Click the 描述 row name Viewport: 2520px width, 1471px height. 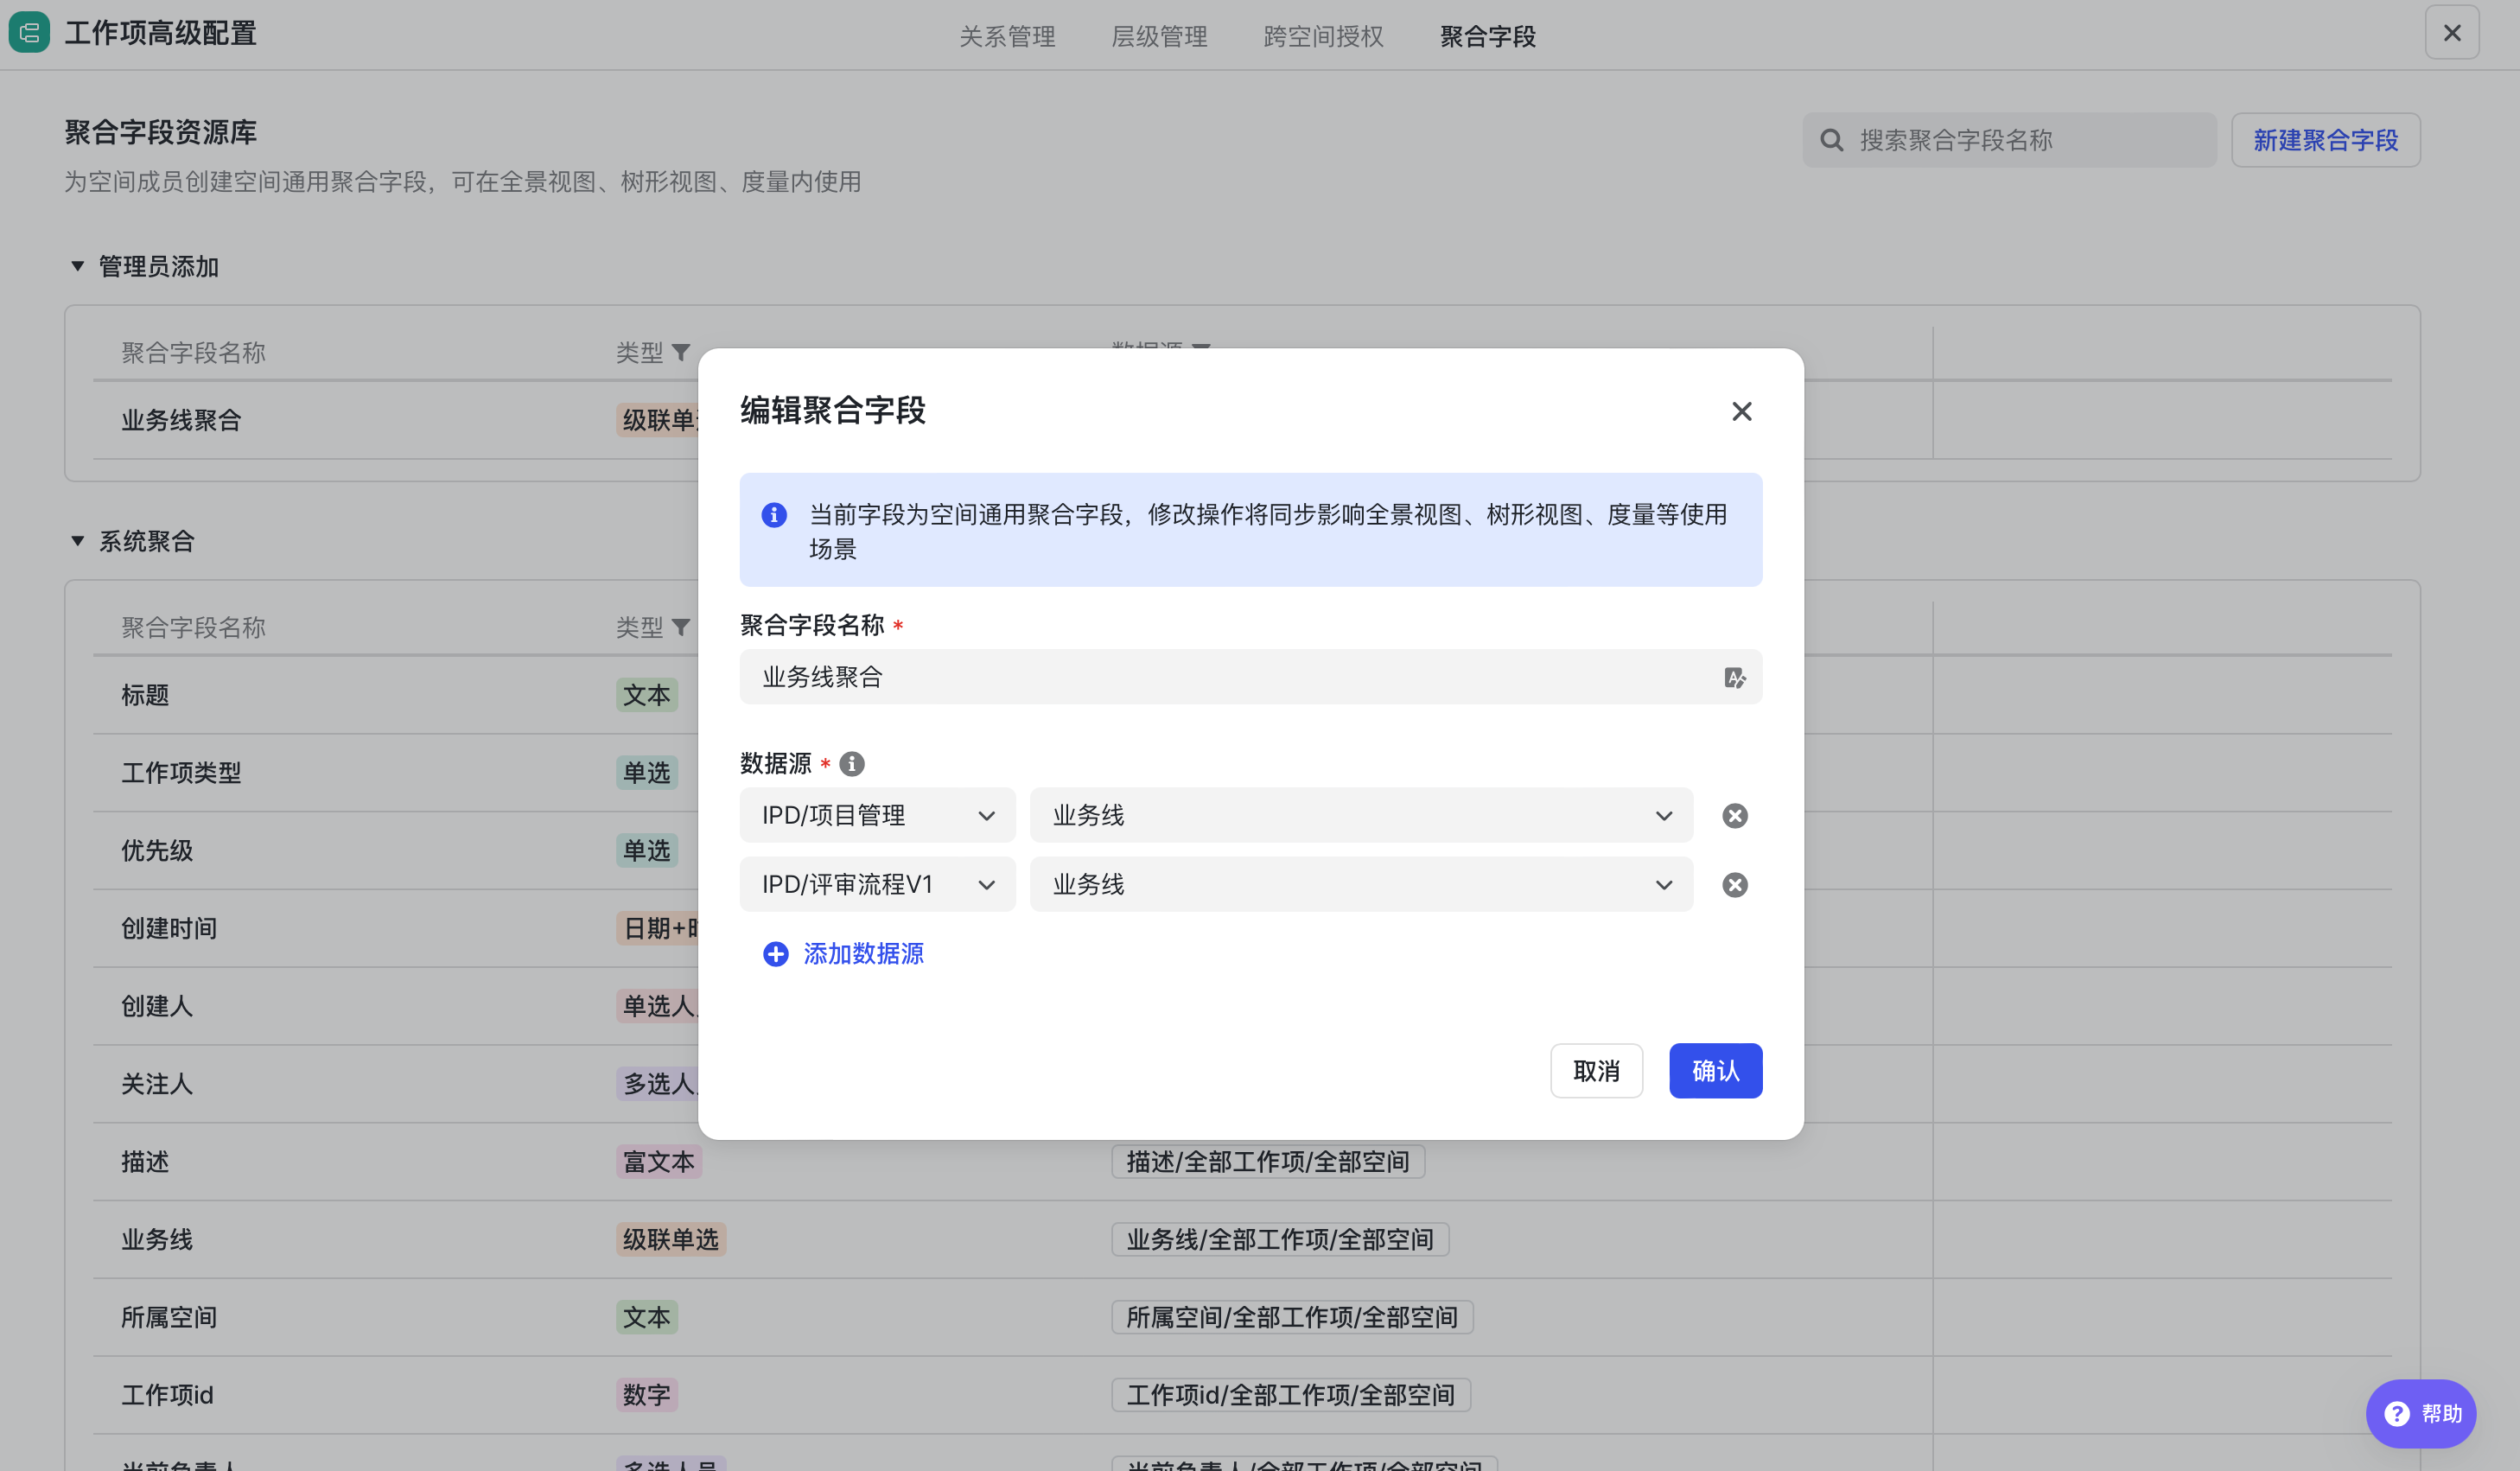click(145, 1161)
